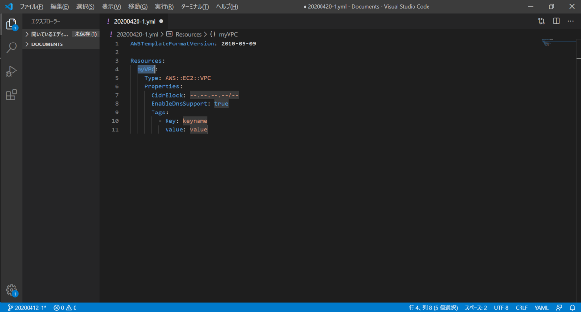This screenshot has width=581, height=312.
Task: Expand the DOCUMENTS folder section
Action: tap(61, 44)
